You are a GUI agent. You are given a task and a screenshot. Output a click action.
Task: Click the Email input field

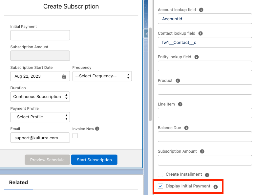(x=40, y=138)
